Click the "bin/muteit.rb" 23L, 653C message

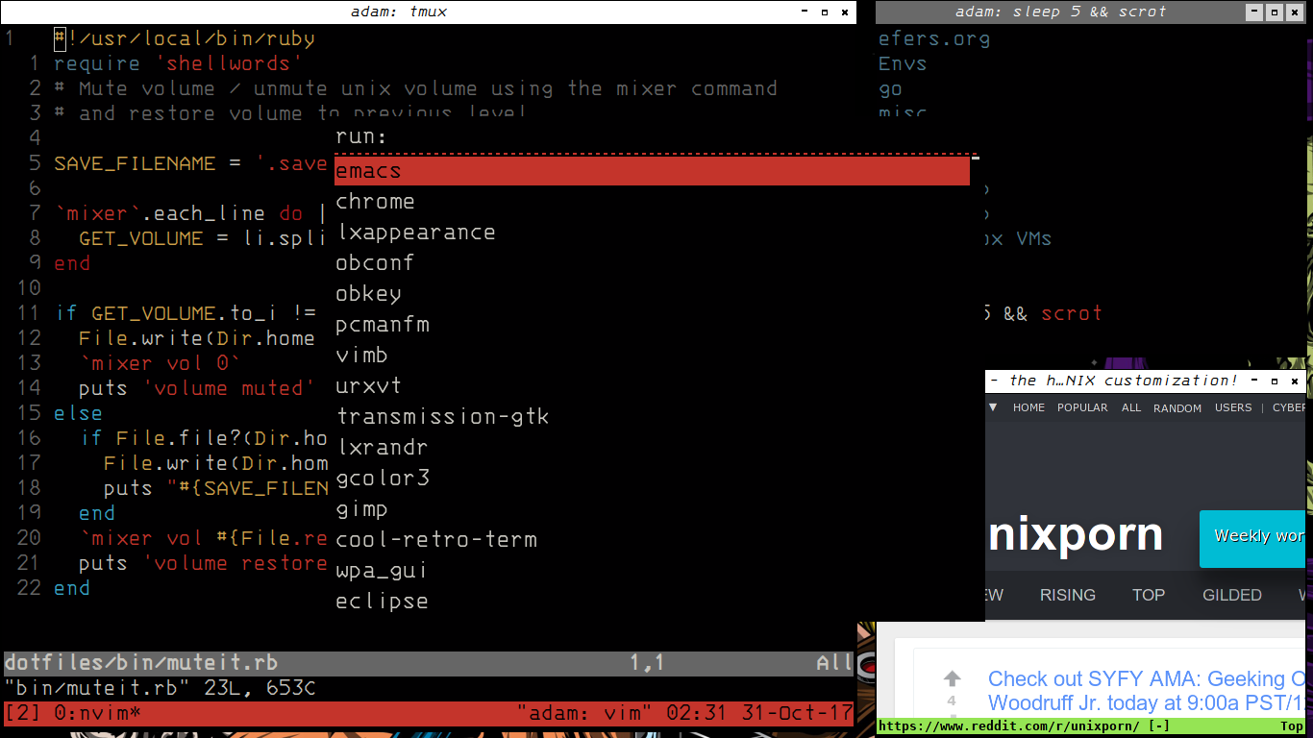160,688
